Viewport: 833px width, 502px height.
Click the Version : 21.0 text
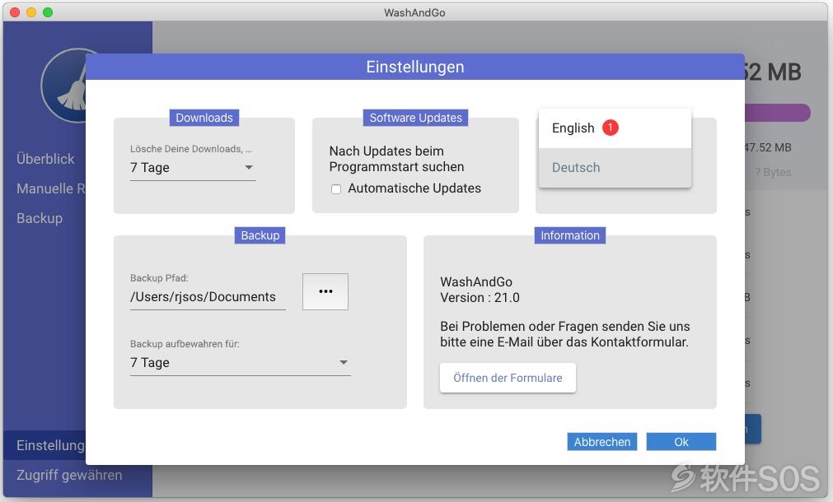(480, 298)
